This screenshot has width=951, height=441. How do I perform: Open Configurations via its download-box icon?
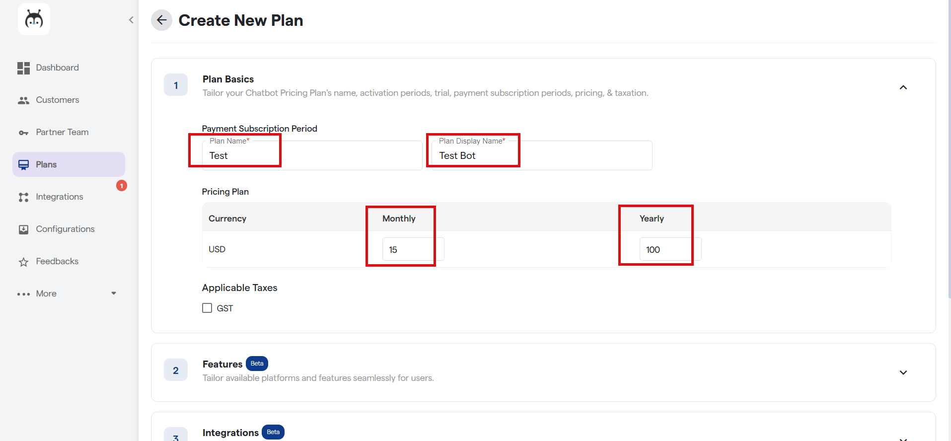[23, 229]
